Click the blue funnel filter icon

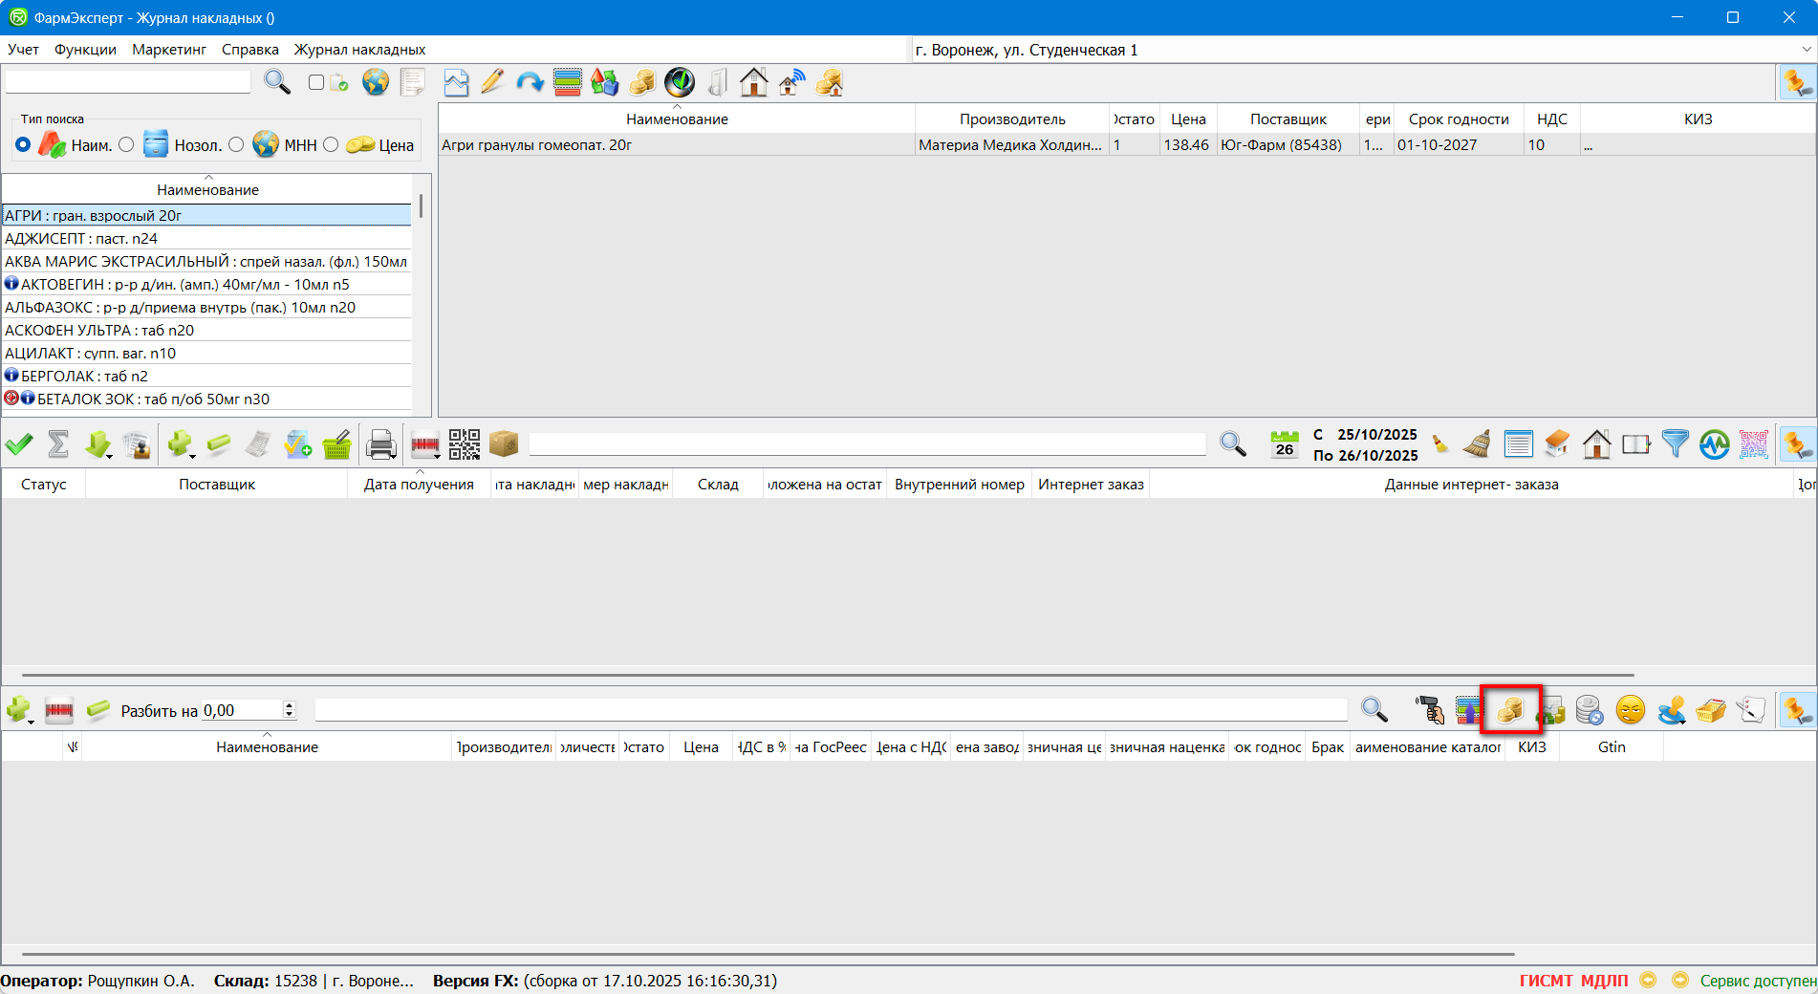1675,444
